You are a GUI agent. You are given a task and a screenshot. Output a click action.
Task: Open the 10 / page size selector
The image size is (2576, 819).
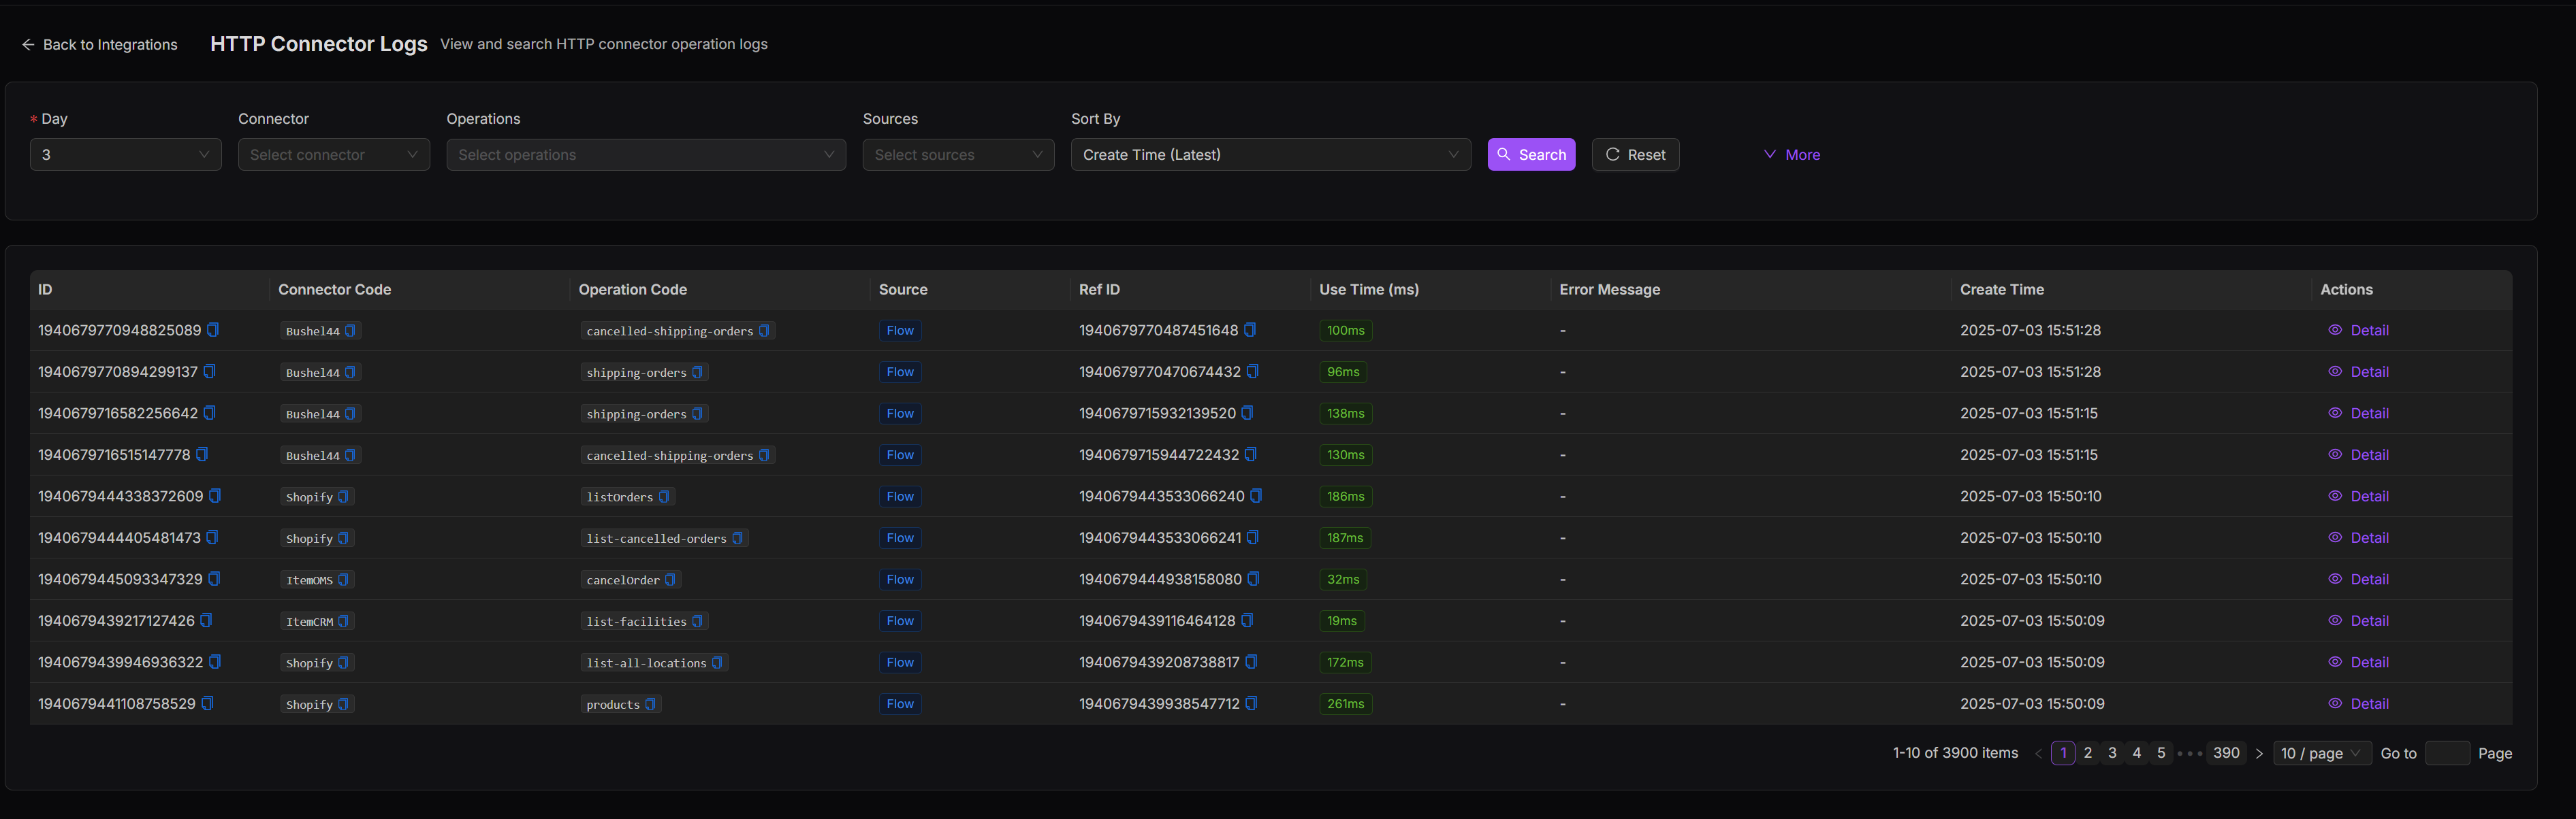[x=2322, y=752]
